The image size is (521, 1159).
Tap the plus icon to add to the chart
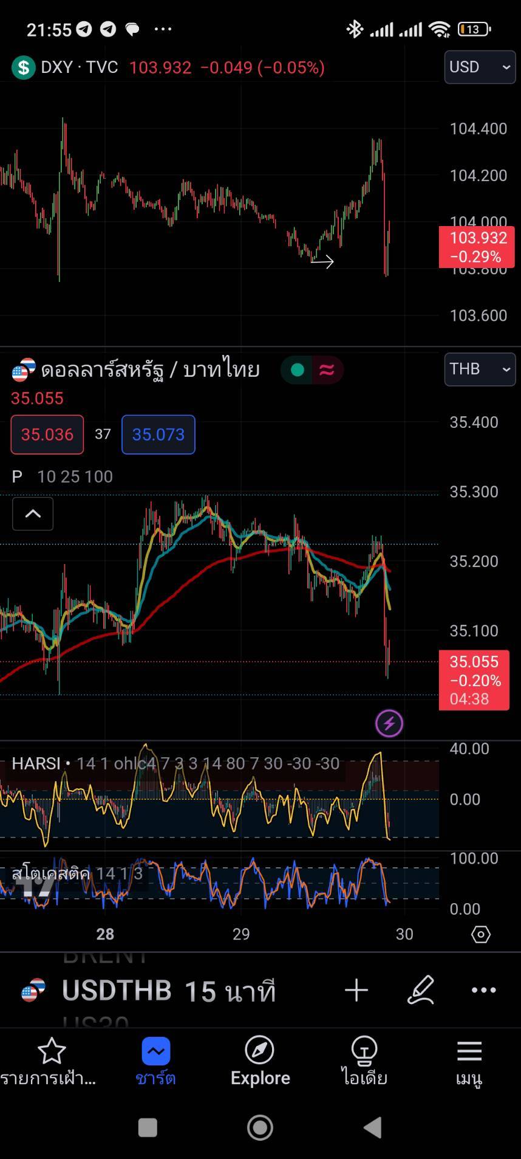point(356,990)
